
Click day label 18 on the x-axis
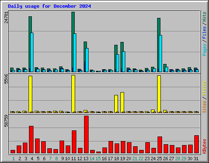pyautogui.click(x=116, y=159)
